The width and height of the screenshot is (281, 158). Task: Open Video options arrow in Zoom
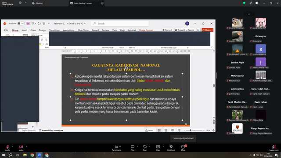click(26, 147)
